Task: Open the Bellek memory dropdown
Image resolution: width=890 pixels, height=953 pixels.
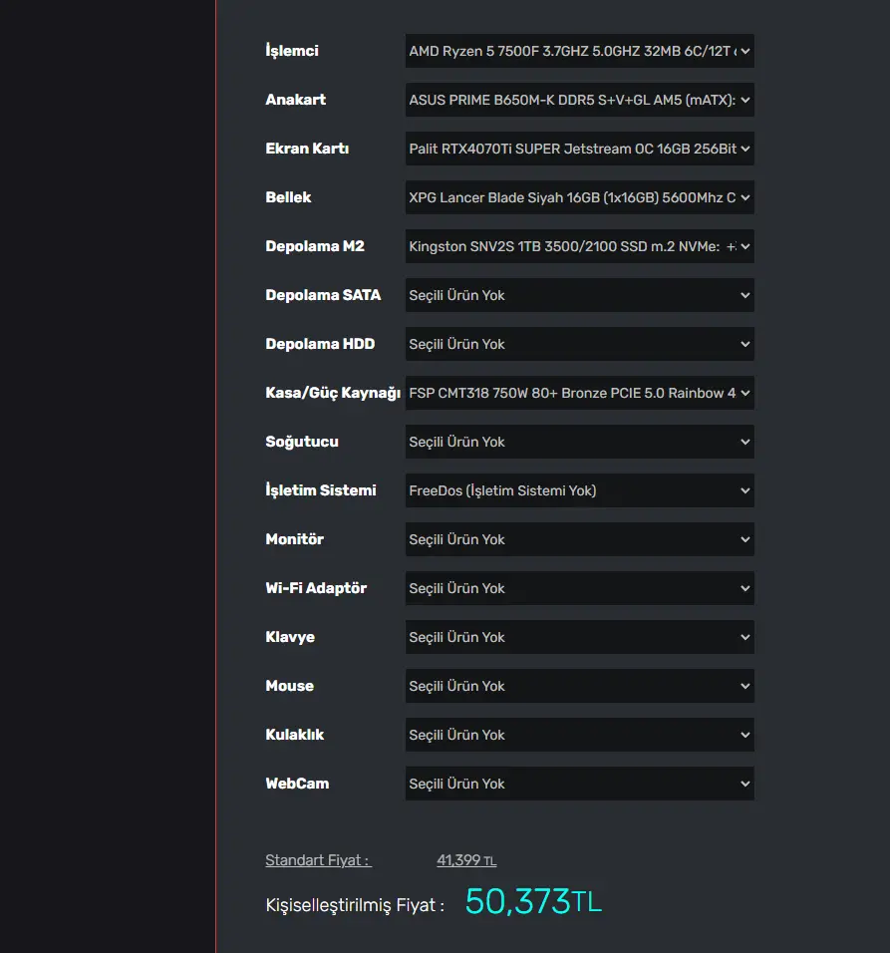Action: point(580,197)
